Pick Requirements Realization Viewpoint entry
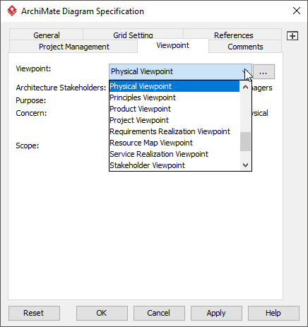308x327 pixels. point(174,131)
